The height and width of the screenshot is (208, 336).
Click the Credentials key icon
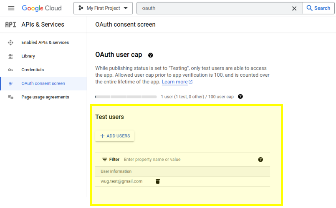tap(10, 70)
